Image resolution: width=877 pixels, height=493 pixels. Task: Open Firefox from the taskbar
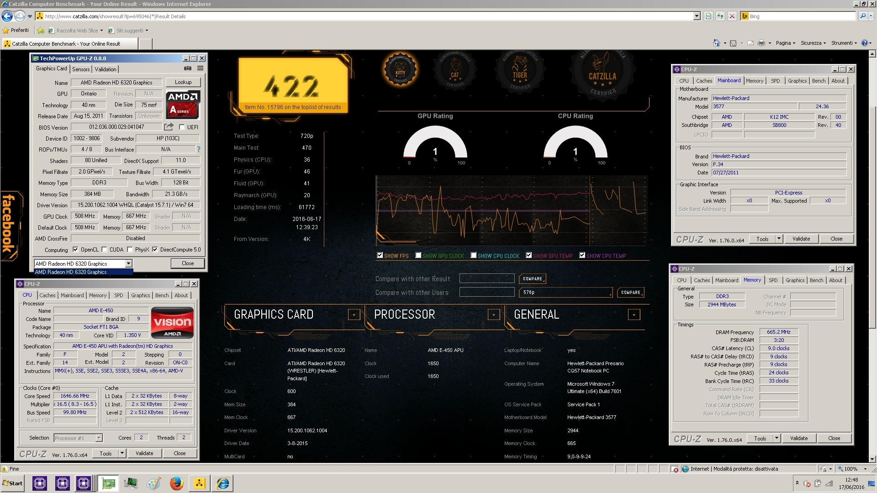tap(176, 483)
